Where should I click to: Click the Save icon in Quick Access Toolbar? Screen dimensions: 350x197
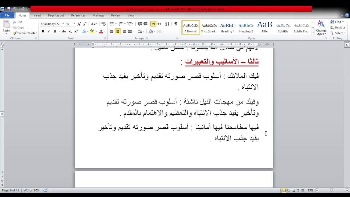[9, 9]
